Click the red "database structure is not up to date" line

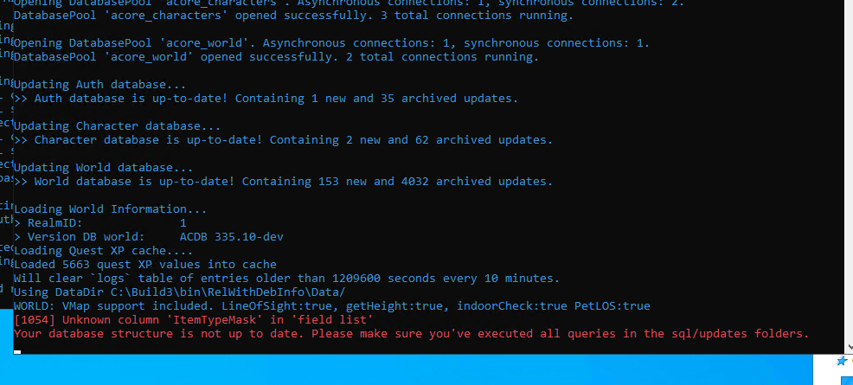point(411,333)
